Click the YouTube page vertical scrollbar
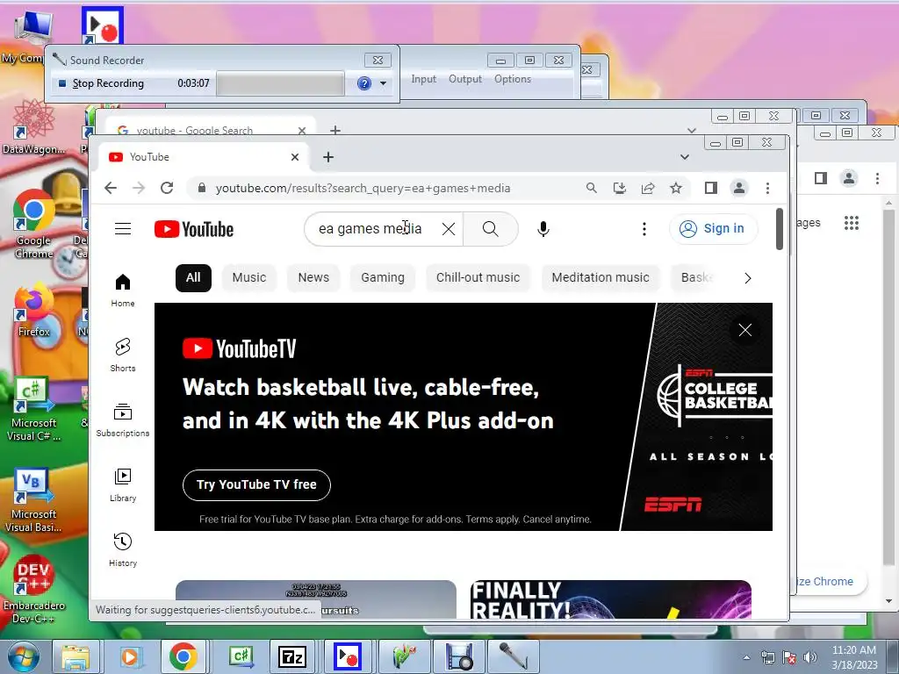The width and height of the screenshot is (899, 674). point(780,229)
